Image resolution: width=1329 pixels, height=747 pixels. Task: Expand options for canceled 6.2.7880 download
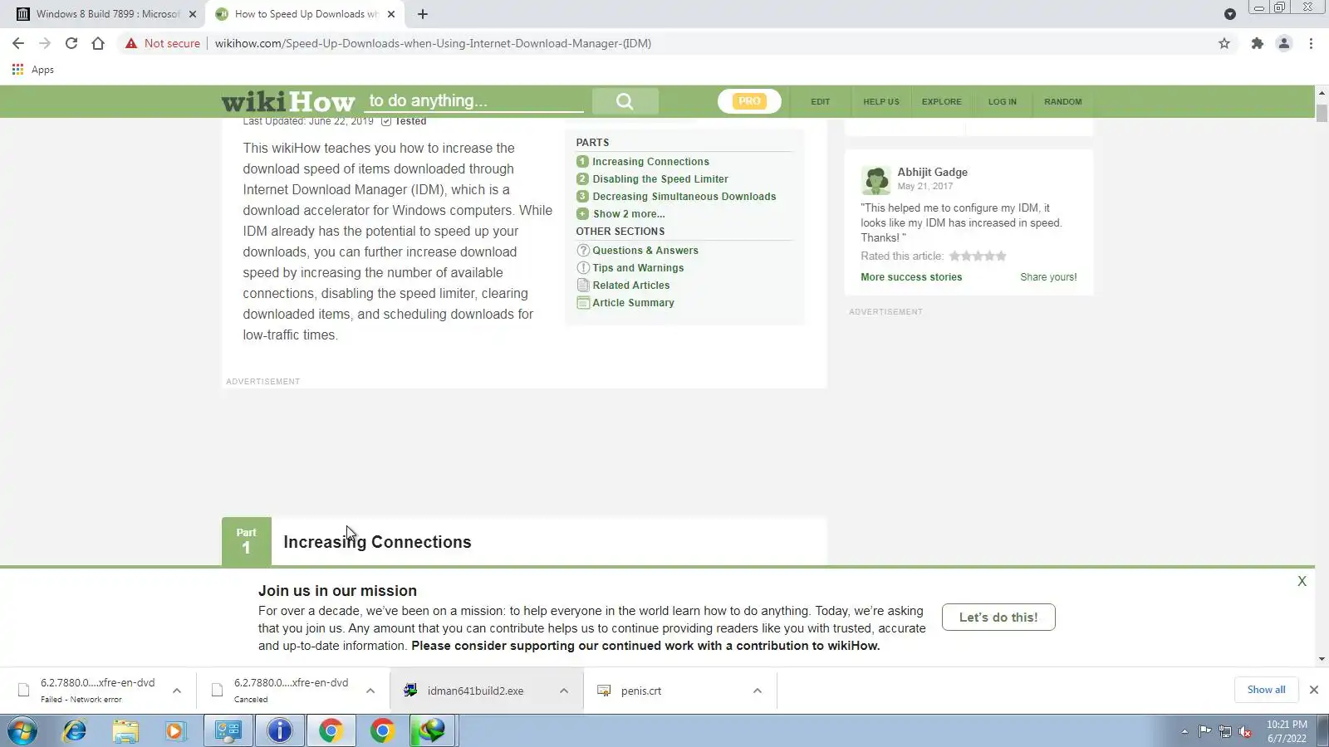point(370,691)
